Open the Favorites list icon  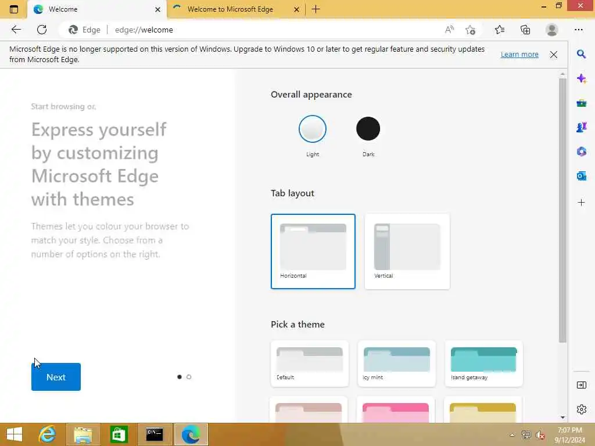tap(500, 30)
